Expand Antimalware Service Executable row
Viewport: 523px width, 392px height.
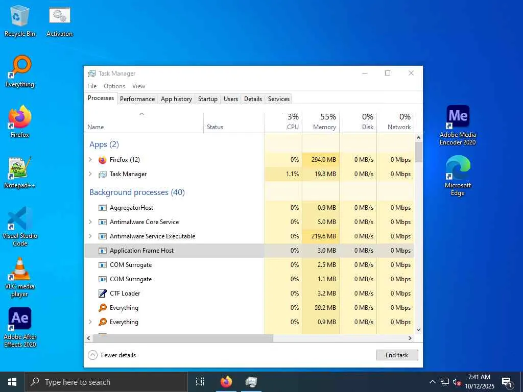[x=90, y=236]
